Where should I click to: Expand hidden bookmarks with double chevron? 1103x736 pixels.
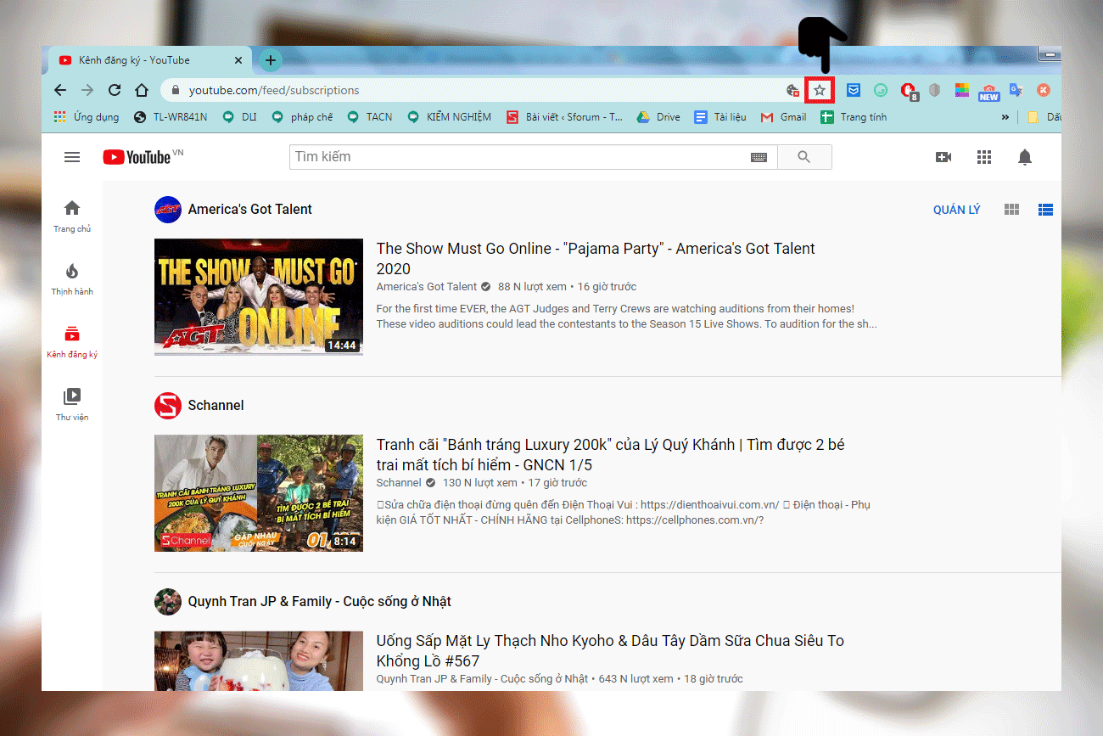coord(1005,117)
